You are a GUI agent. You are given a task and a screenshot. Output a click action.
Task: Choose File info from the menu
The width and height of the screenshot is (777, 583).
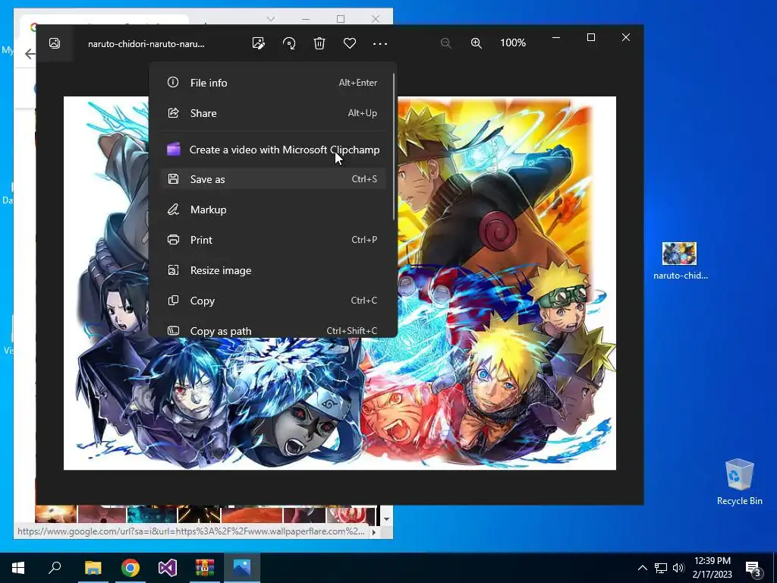pyautogui.click(x=272, y=83)
